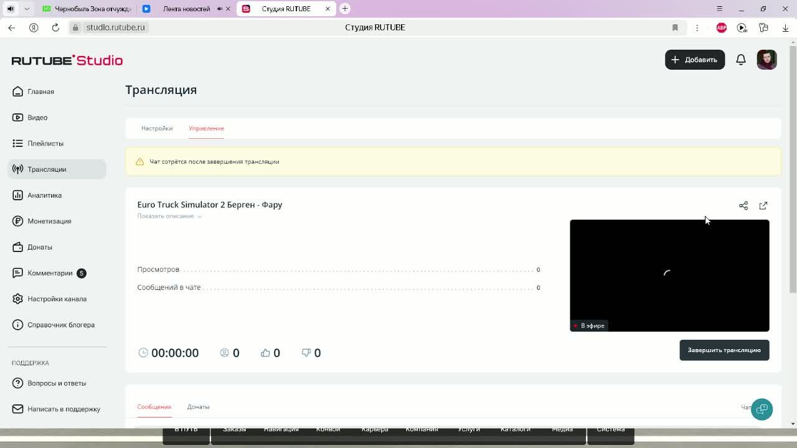Click the Трансляции broadcast icon

click(17, 169)
